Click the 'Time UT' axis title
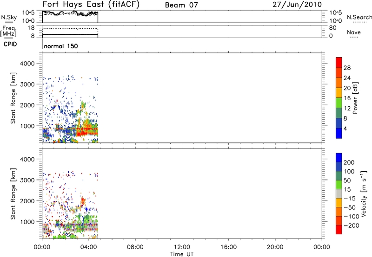372x257 pixels. 182,254
